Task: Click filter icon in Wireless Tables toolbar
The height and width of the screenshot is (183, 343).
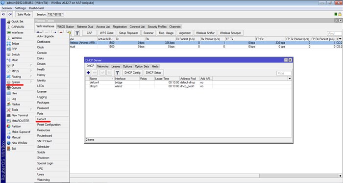Action: tap(77, 33)
